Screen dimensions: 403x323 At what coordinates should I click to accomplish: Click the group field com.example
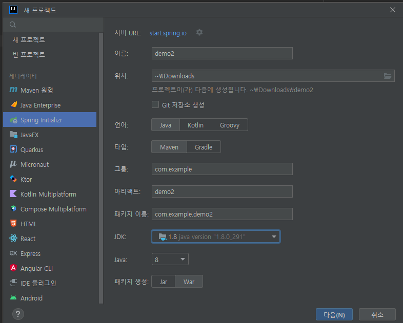(x=222, y=169)
